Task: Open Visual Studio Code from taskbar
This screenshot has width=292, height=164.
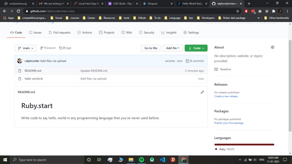Action: pyautogui.click(x=162, y=160)
